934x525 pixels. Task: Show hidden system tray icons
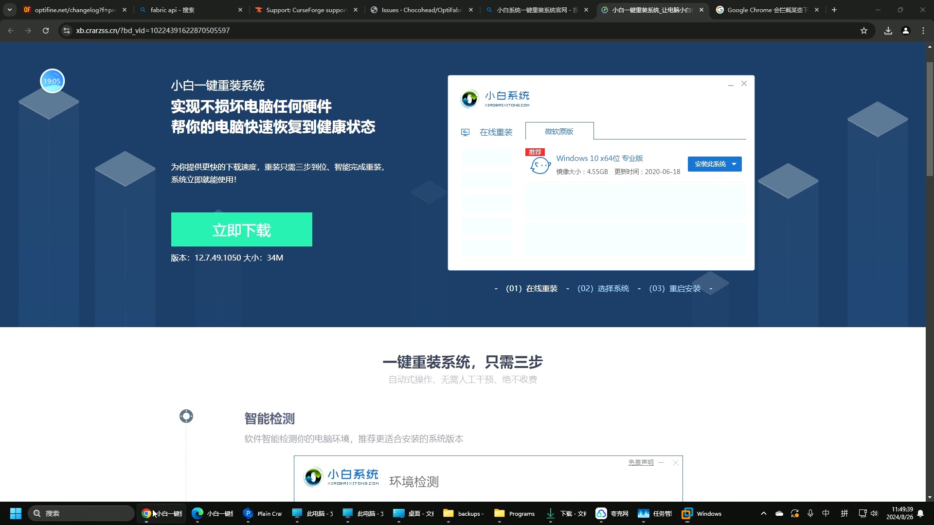(763, 513)
